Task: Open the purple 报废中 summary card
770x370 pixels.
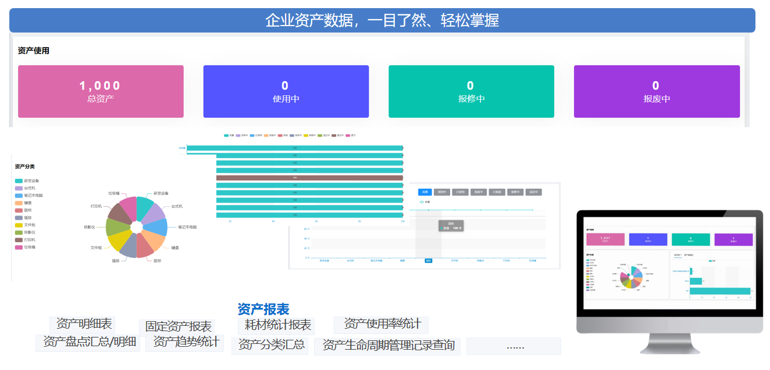Action: tap(657, 92)
